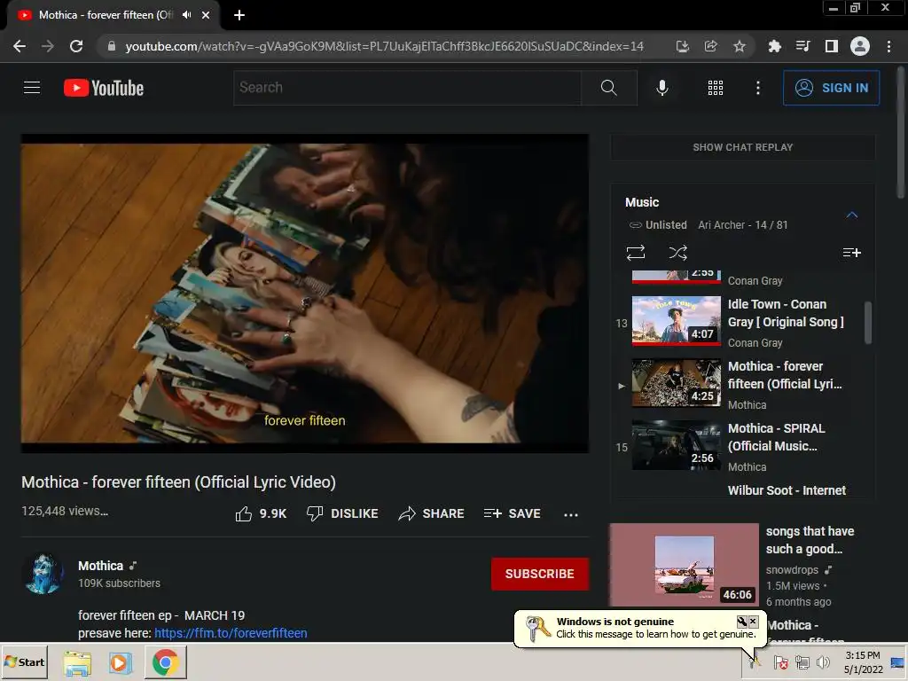Image resolution: width=908 pixels, height=681 pixels.
Task: Dislike the video
Action: click(342, 513)
